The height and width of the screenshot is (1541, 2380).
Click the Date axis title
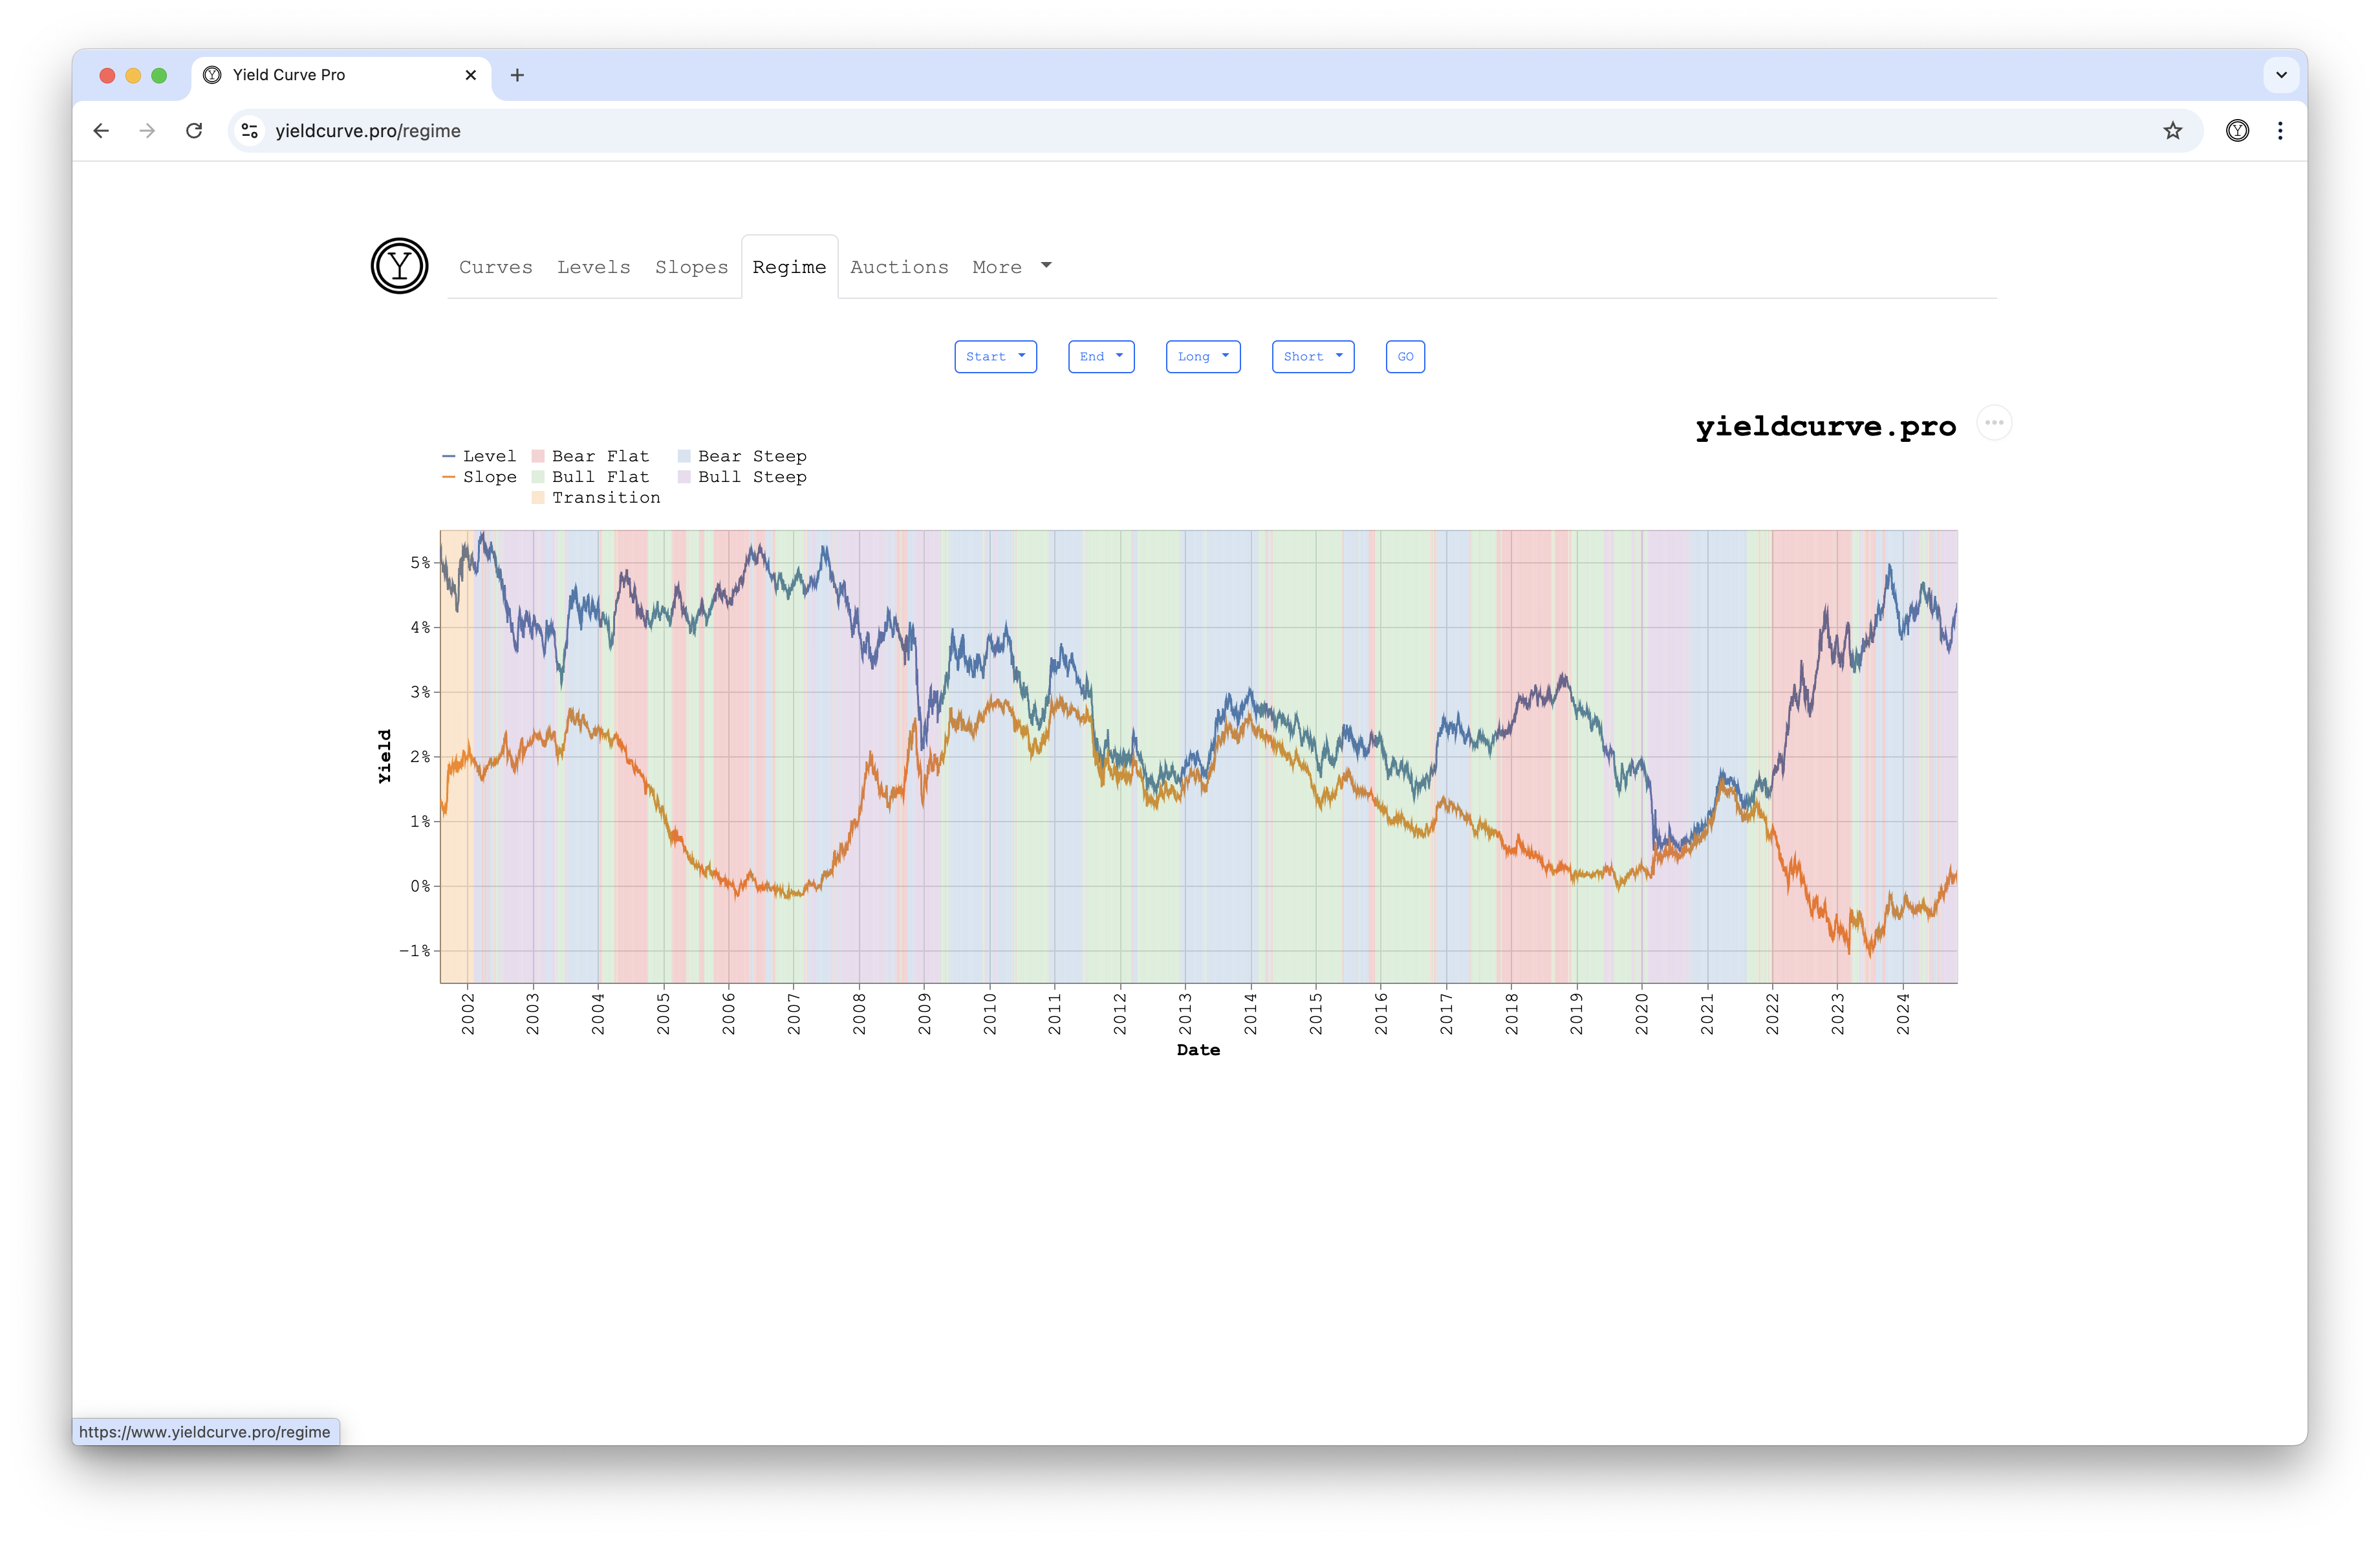tap(1198, 1050)
